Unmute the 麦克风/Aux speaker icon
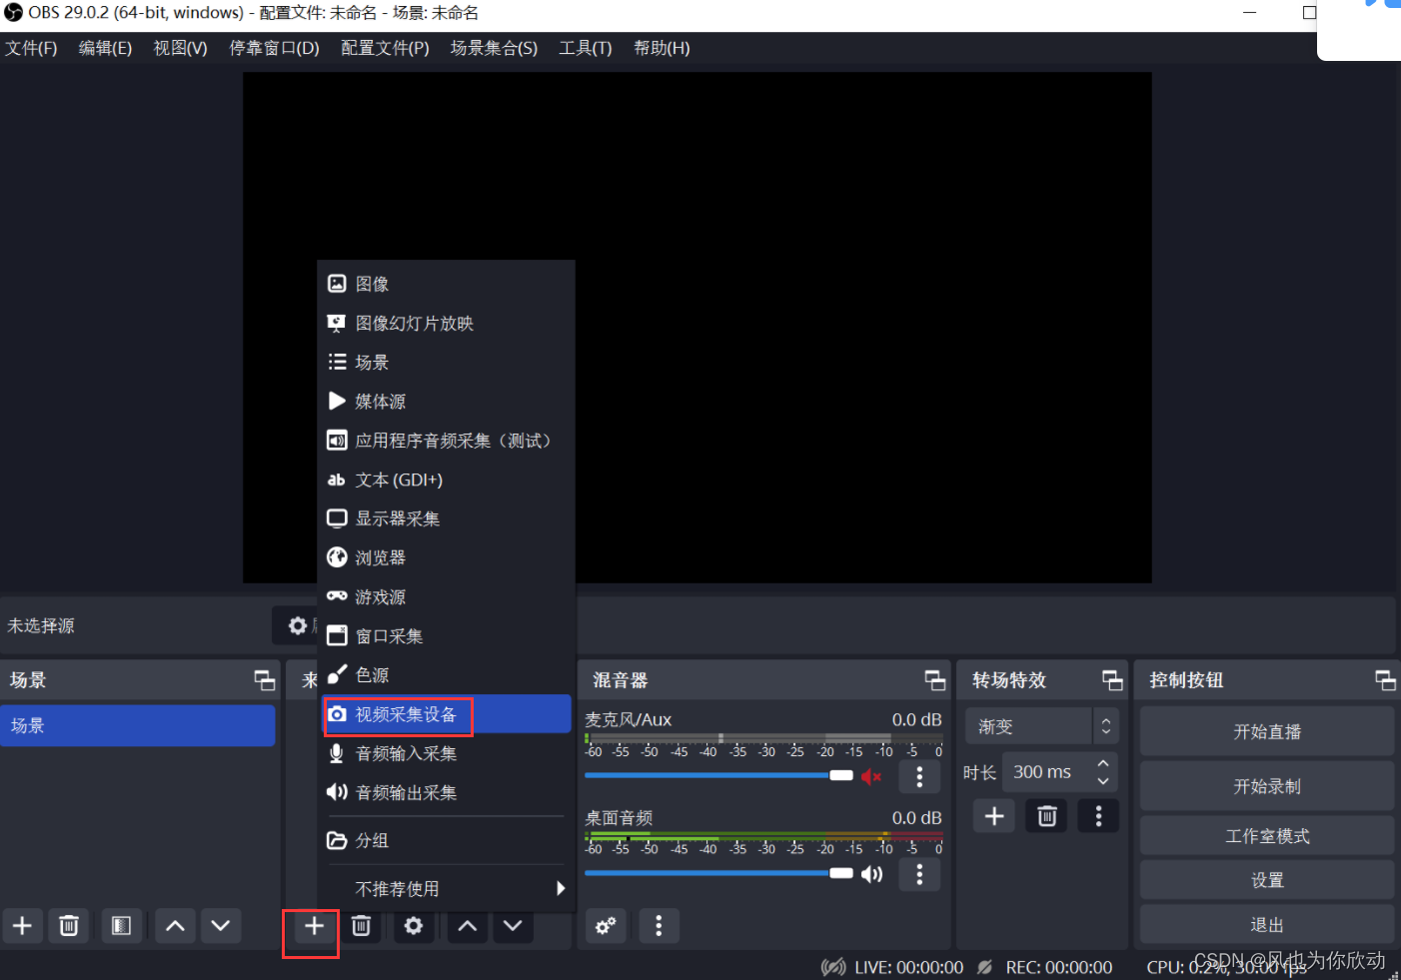The height and width of the screenshot is (980, 1401). tap(871, 776)
